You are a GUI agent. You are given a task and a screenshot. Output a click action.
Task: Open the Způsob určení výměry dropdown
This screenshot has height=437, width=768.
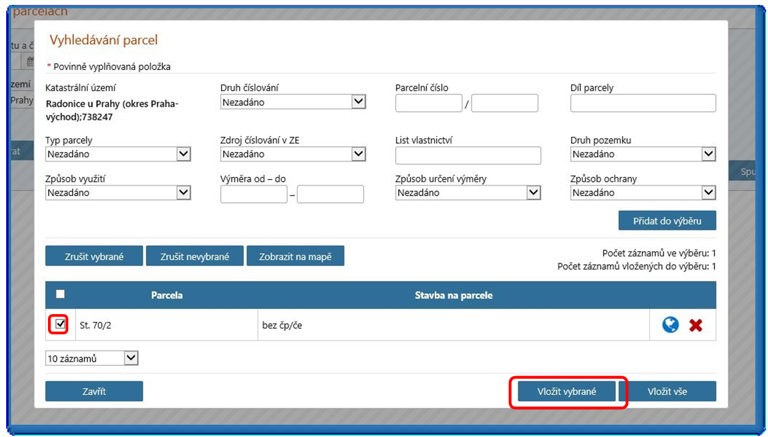tap(468, 193)
